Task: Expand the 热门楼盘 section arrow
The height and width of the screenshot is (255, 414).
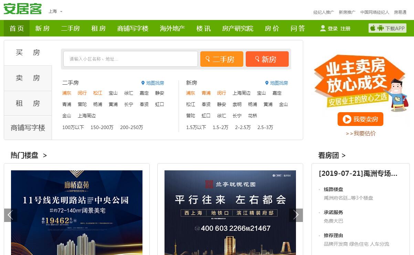Action: (45, 156)
